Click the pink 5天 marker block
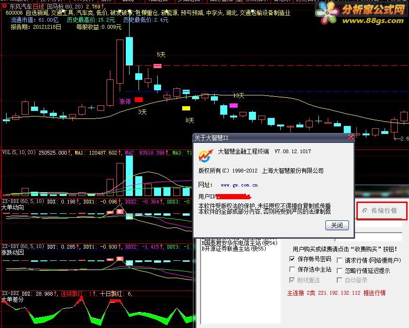Screen dimensions: 409x328 coord(157,66)
